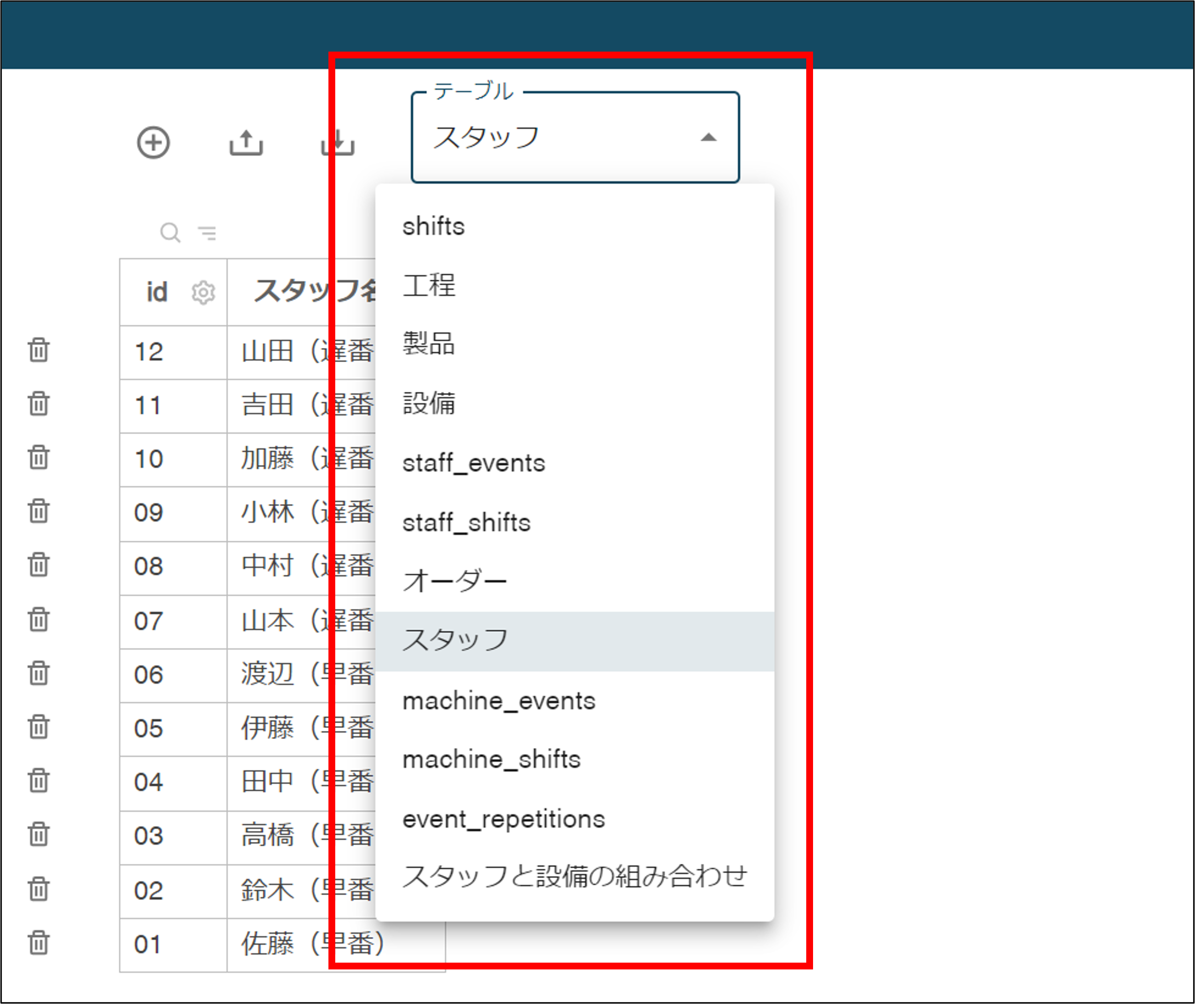Select 製品 from the table list
The image size is (1195, 1004).
(575, 345)
